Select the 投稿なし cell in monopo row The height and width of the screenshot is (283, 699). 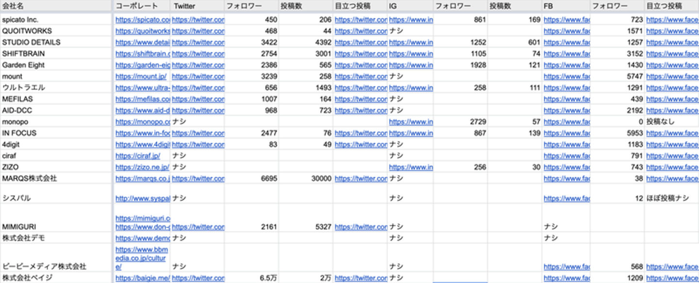click(x=672, y=122)
